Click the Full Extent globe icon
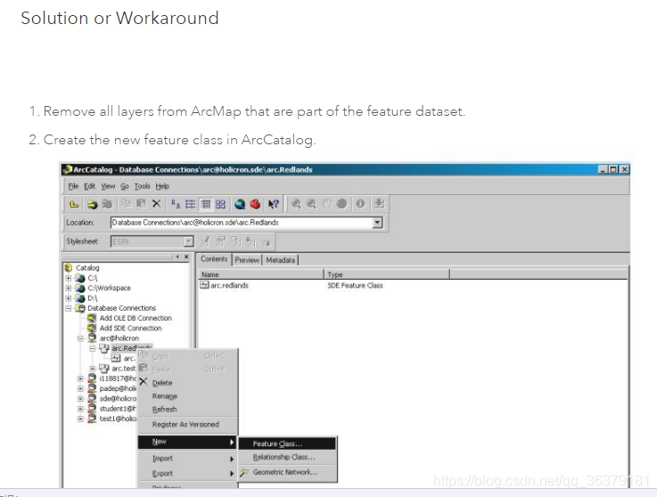657x497 pixels. (x=342, y=204)
